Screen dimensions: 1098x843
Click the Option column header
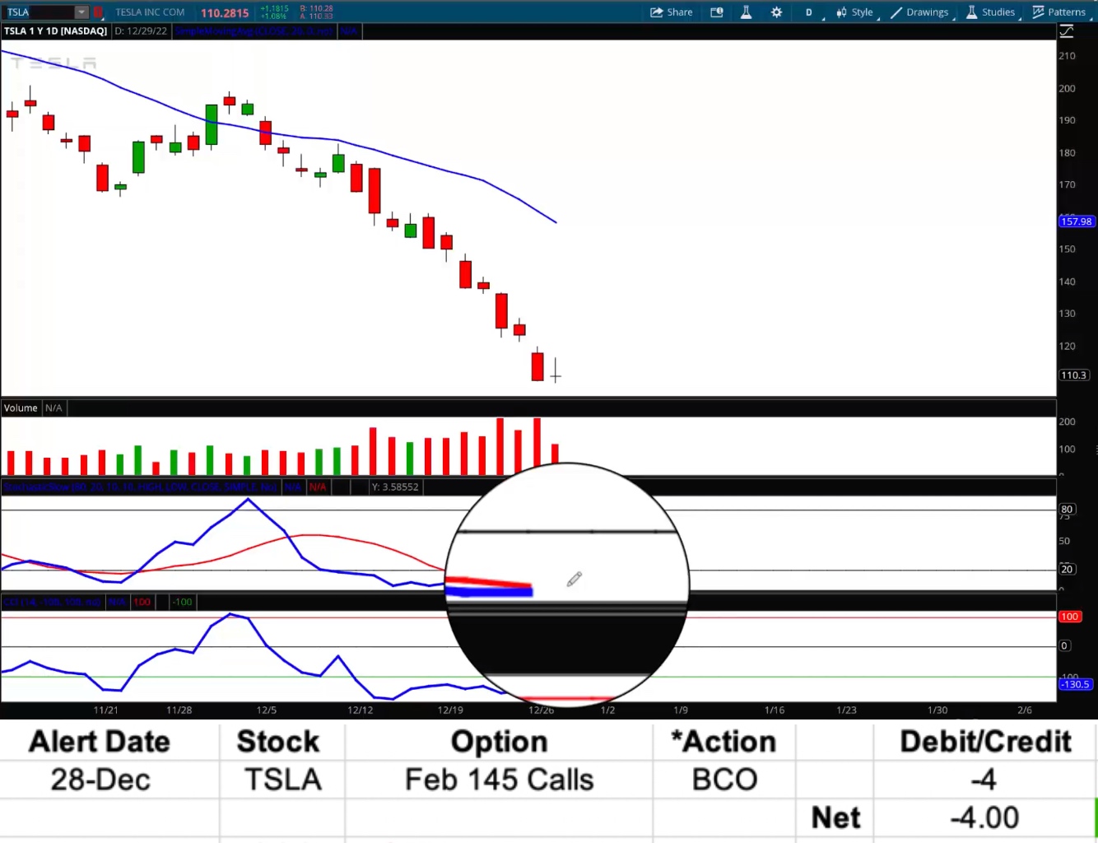point(499,742)
